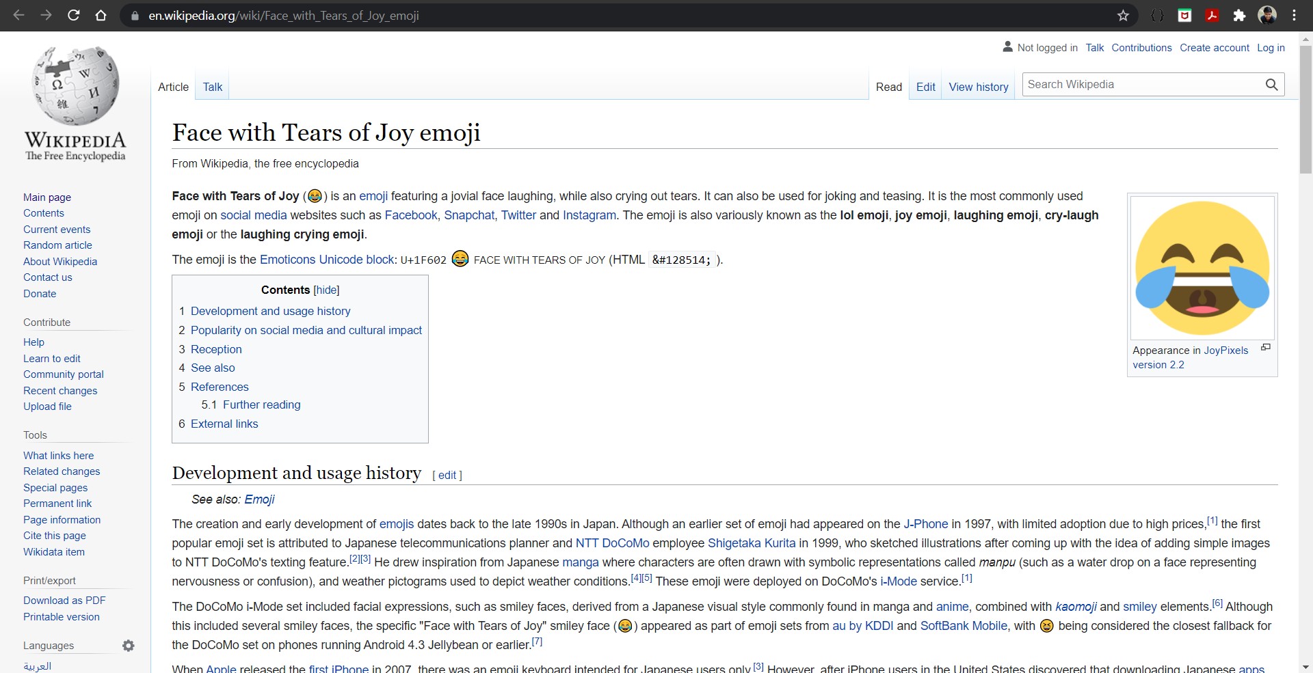Screen dimensions: 1313x673
Task: Hide the Contents table via [hide] toggle
Action: (x=326, y=290)
